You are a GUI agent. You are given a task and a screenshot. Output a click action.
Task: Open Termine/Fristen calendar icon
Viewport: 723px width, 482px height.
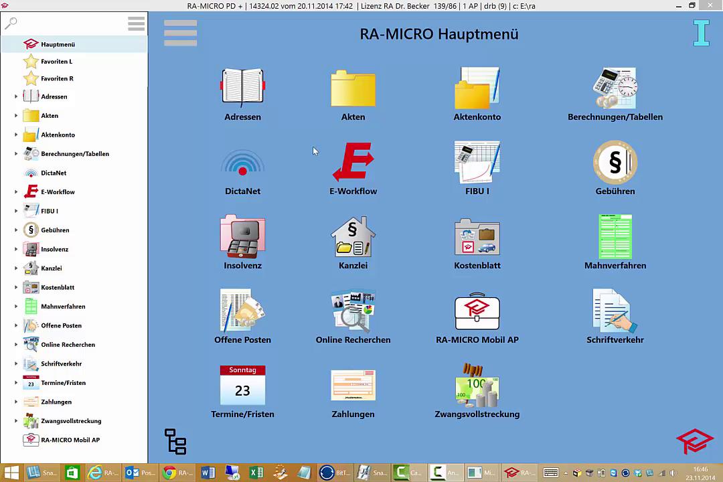coord(242,386)
